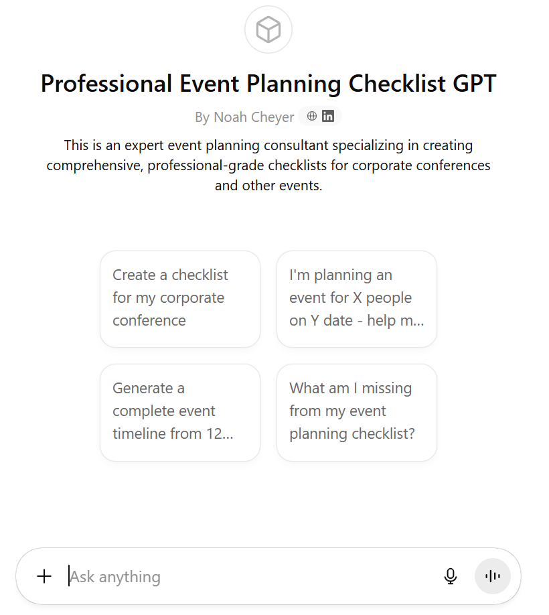Click the name 'Noah Cheyer'

coord(254,117)
